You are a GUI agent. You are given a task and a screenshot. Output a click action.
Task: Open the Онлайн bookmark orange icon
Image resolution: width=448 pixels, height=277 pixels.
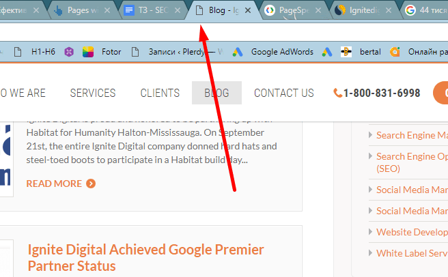(395, 52)
